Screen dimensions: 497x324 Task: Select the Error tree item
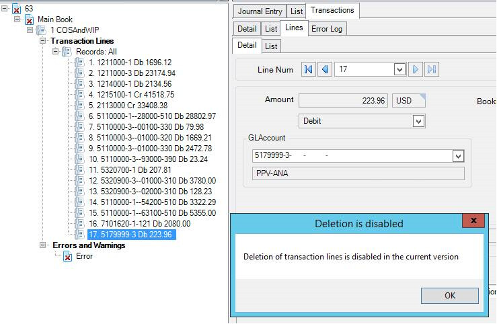84,256
